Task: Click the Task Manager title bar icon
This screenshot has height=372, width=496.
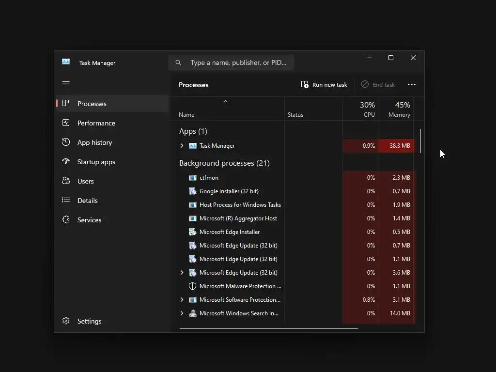Action: (x=66, y=62)
